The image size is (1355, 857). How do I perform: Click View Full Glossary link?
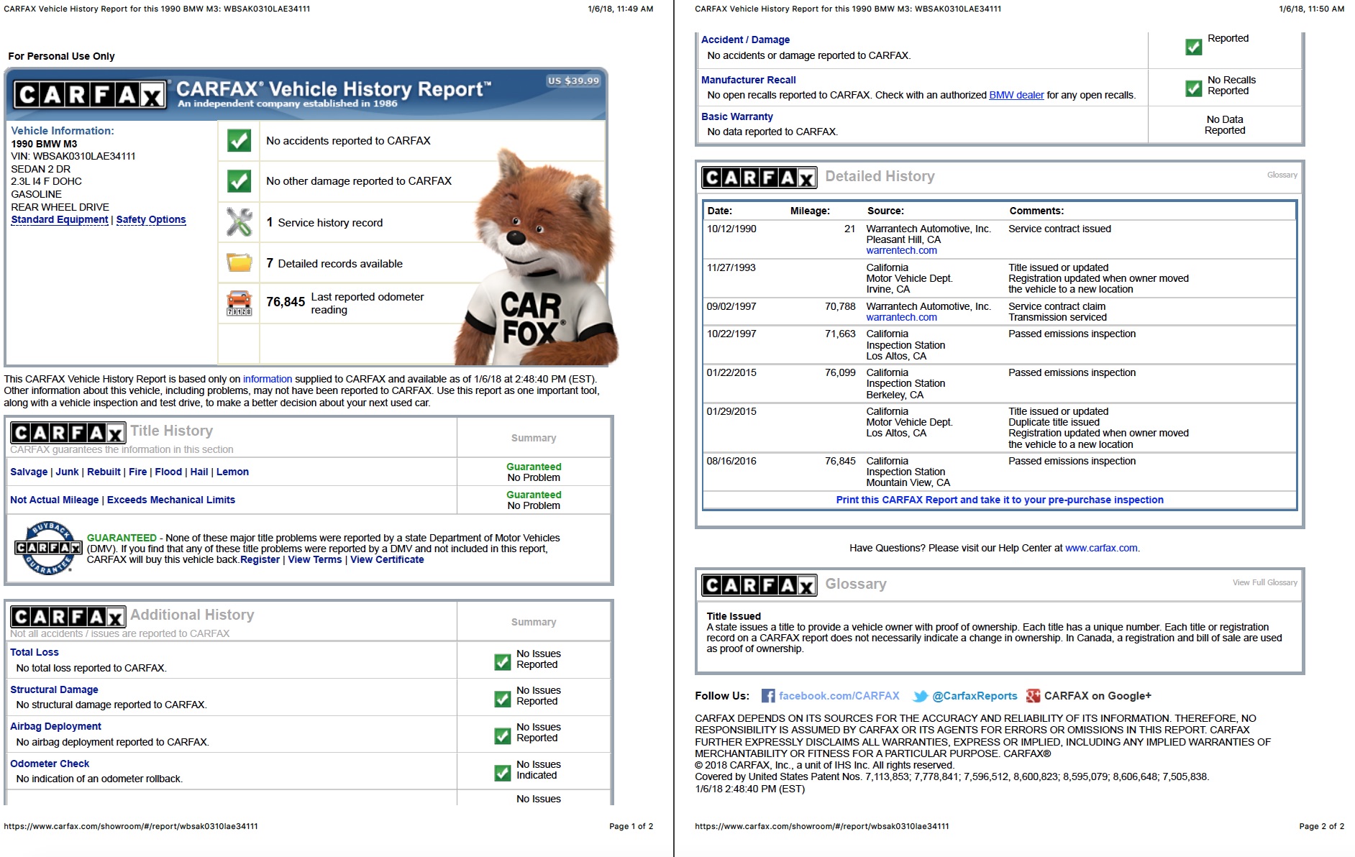click(x=1265, y=582)
